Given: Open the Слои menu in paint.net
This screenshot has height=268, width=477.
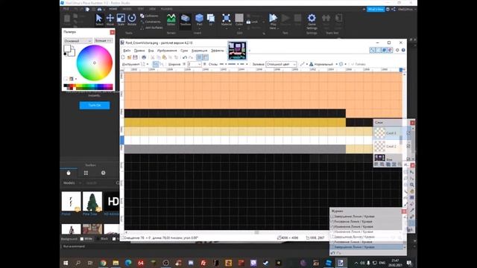Looking at the screenshot, I should pyautogui.click(x=184, y=51).
